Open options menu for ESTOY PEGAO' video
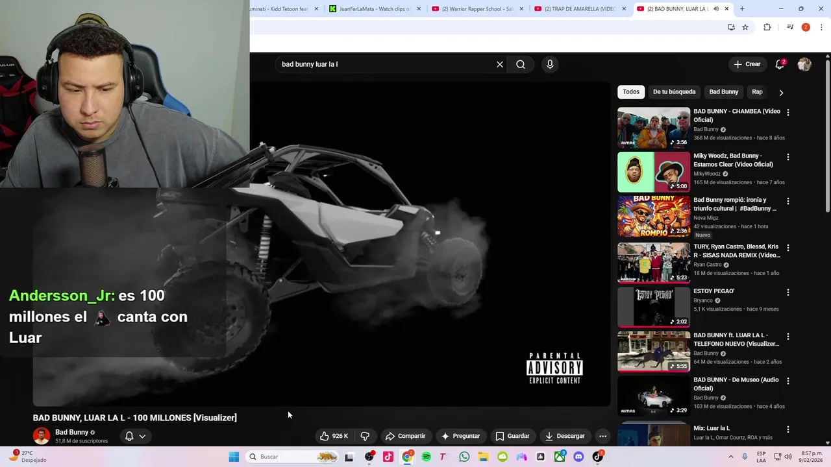This screenshot has width=831, height=467. point(788,293)
